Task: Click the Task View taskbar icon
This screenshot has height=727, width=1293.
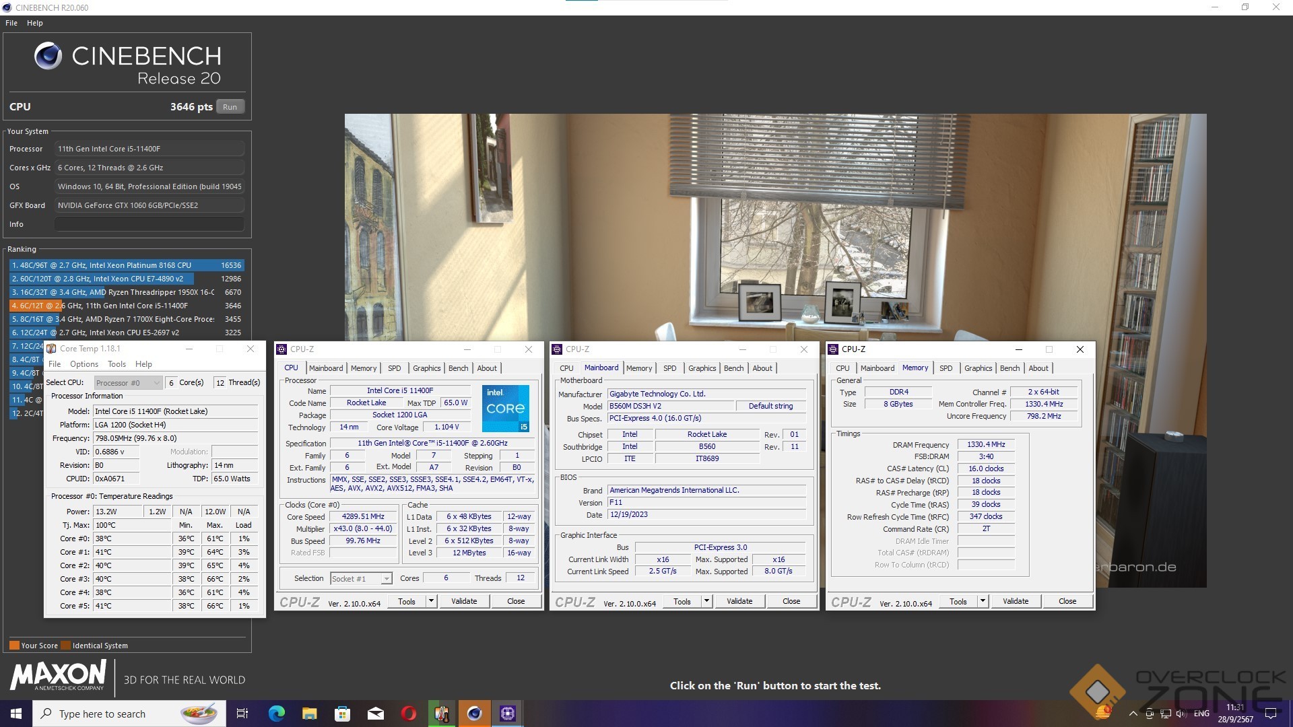Action: click(x=242, y=714)
